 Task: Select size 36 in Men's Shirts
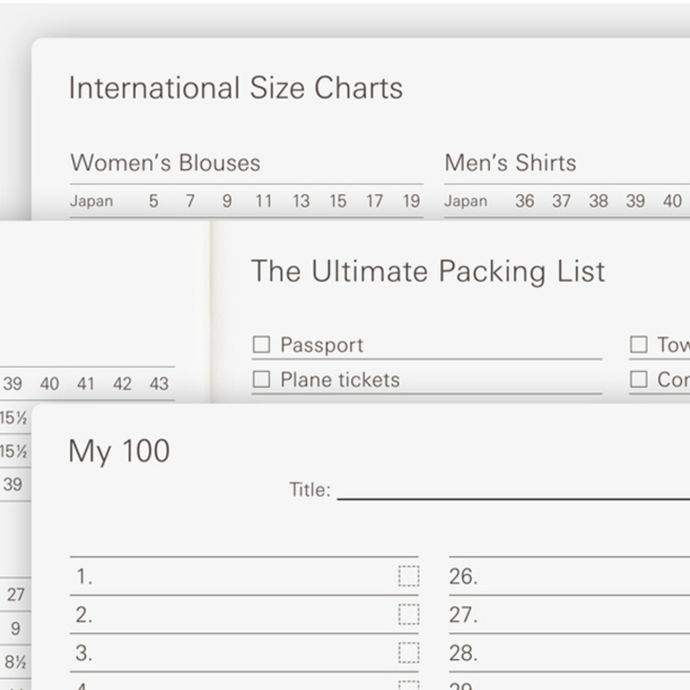point(525,202)
